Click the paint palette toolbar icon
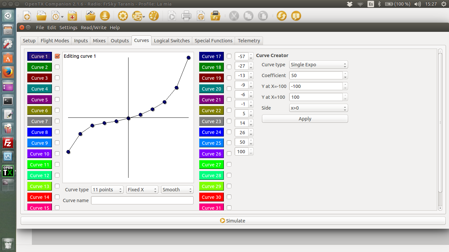The image size is (449, 252). (x=154, y=16)
